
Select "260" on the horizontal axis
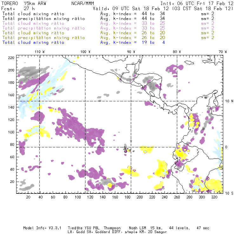pyautogui.click(x=177, y=197)
